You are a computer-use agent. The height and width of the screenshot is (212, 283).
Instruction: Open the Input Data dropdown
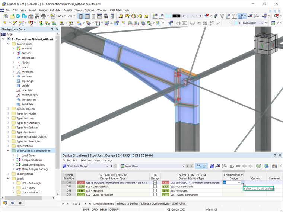(x=183, y=166)
